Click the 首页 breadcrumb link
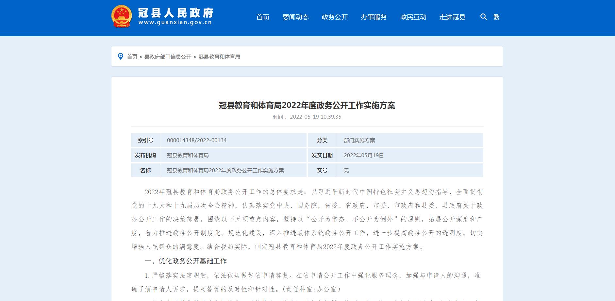 [x=132, y=57]
